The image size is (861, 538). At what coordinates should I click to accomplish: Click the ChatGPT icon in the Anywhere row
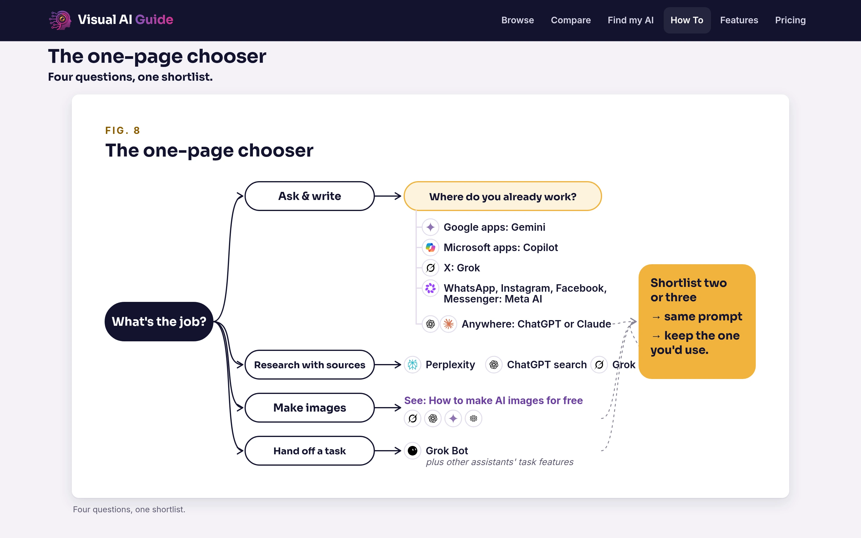pyautogui.click(x=430, y=324)
